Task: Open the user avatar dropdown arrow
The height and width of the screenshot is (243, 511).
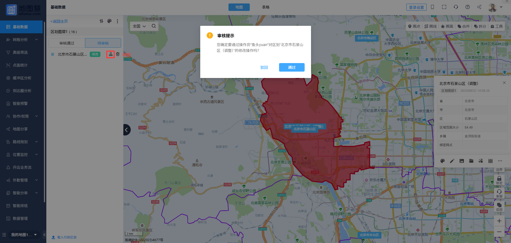Action: coord(501,7)
